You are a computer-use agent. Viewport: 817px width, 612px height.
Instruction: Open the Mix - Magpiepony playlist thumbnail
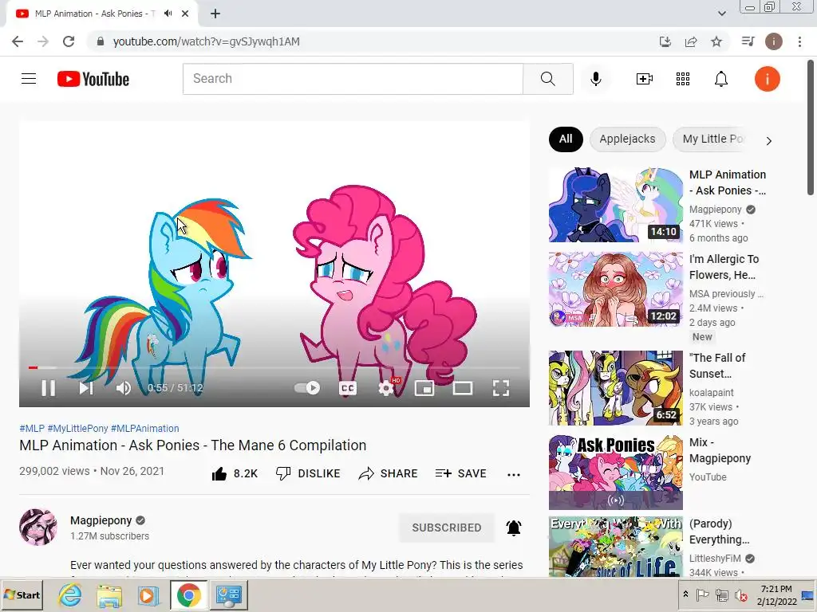[x=615, y=472]
